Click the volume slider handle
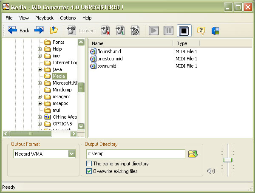The height and width of the screenshot is (193, 255). click(x=228, y=160)
